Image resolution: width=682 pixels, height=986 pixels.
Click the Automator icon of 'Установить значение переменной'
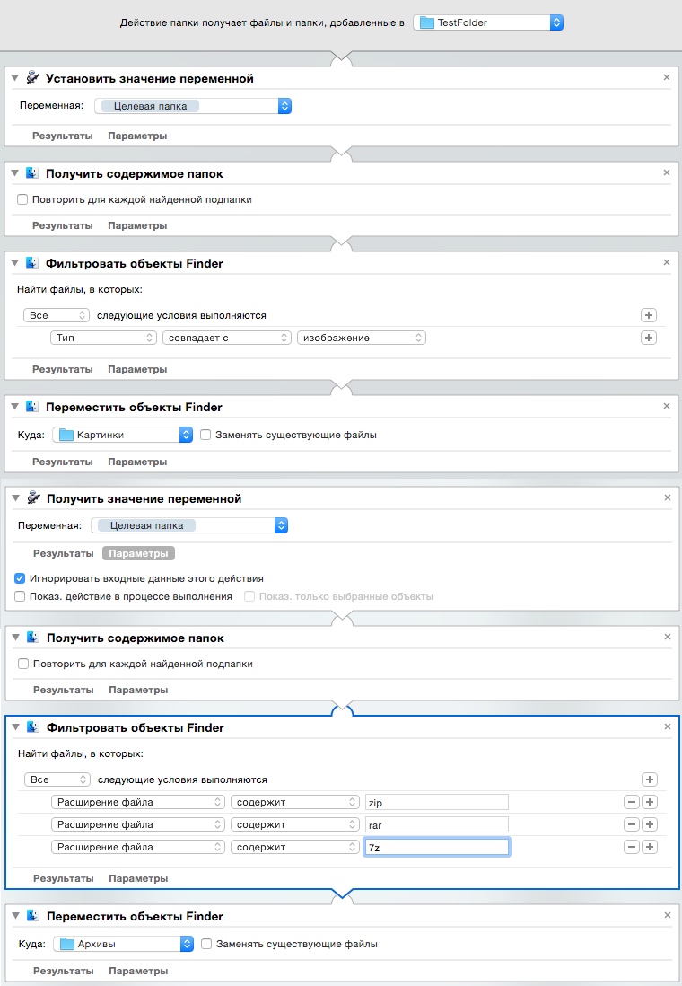point(32,78)
